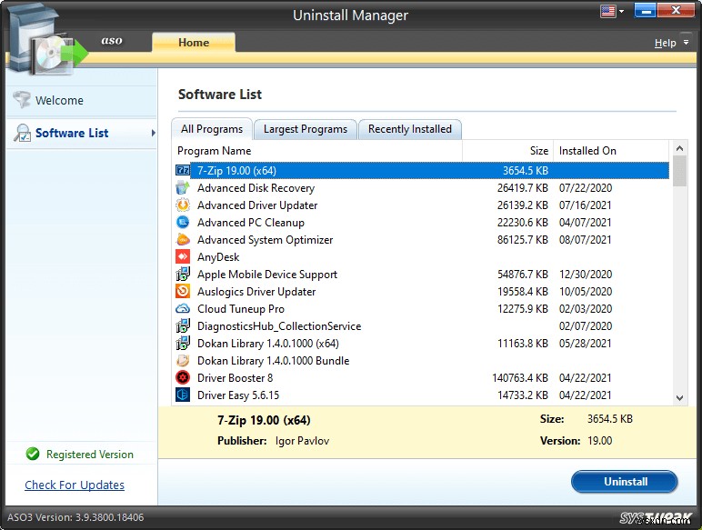Click the Driver Booster 8 icon
This screenshot has width=702, height=530.
182,378
